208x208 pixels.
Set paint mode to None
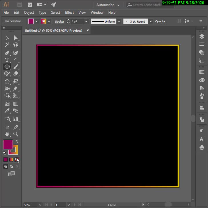coord(17,160)
